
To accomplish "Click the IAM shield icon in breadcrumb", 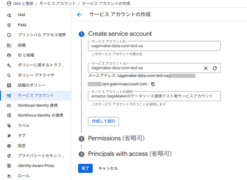I will point(9,3).
